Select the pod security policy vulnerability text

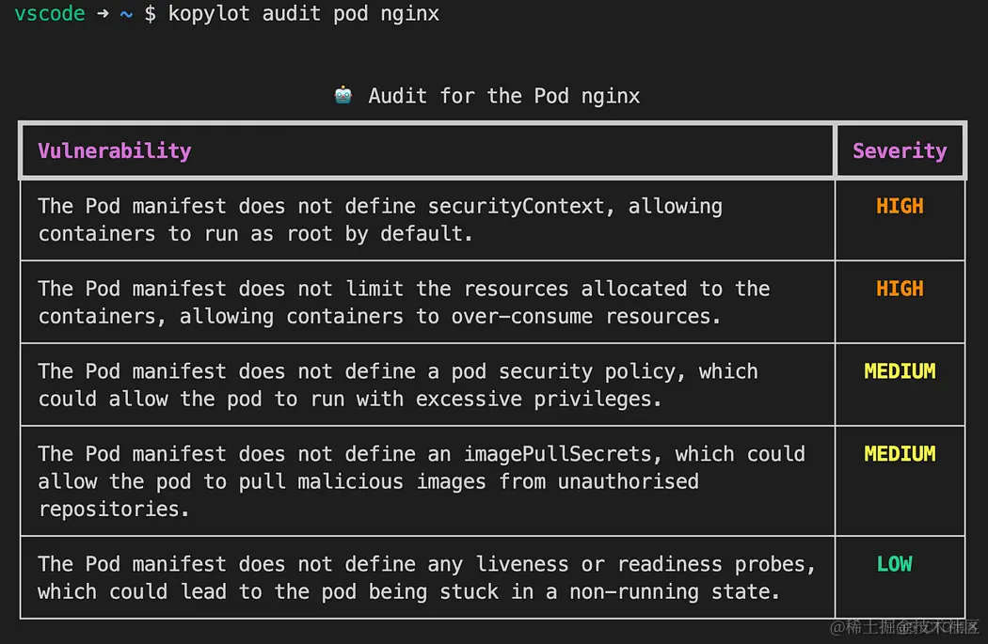(397, 385)
